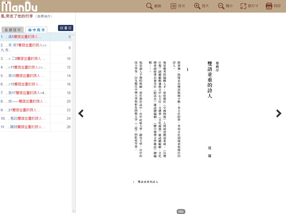Viewport: 286px width, 214px height.
Task: Open the 目次 table of contents icon
Action: coord(173,6)
